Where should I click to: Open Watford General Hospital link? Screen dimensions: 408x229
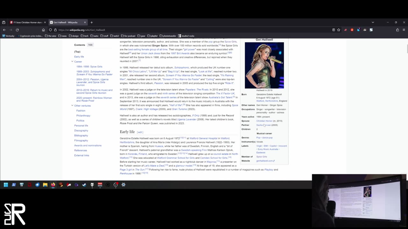coord(203,138)
